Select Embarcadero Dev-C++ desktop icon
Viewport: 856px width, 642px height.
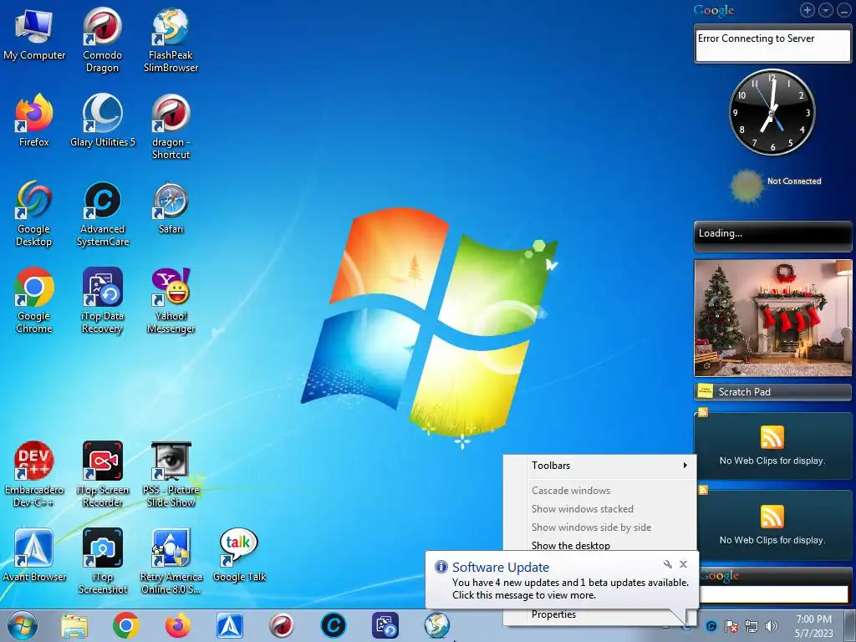tap(33, 474)
